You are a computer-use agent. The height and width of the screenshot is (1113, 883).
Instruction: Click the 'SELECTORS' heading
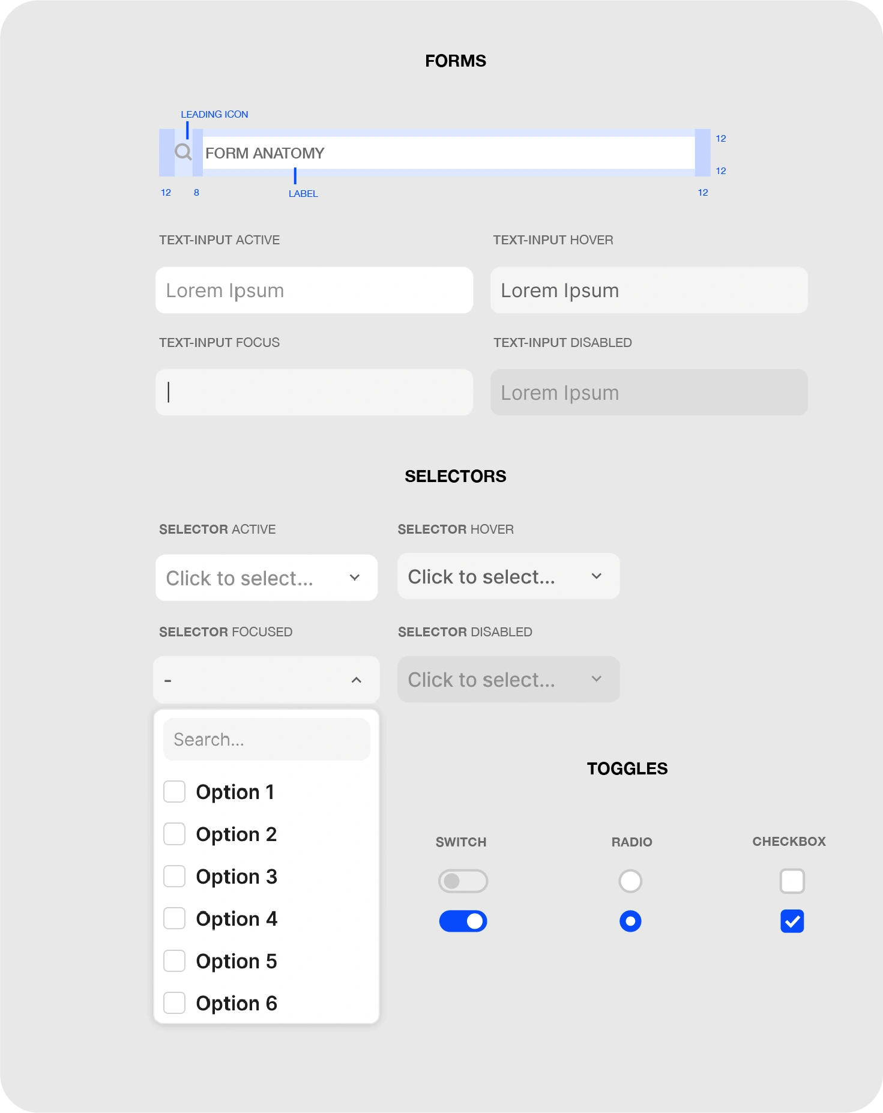456,476
